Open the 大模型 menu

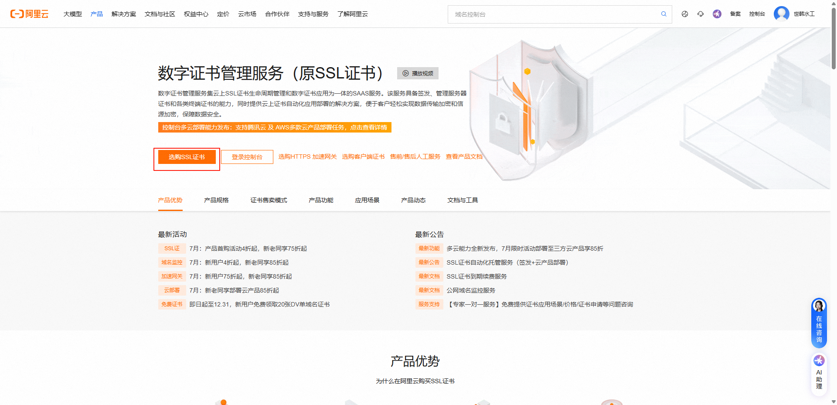tap(73, 14)
